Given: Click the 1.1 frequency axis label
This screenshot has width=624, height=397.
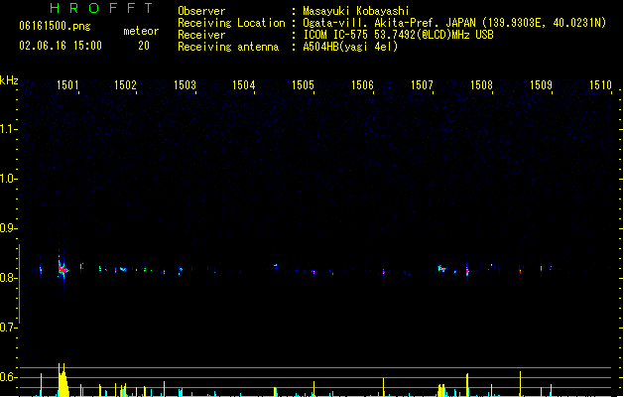Looking at the screenshot, I should pos(8,129).
